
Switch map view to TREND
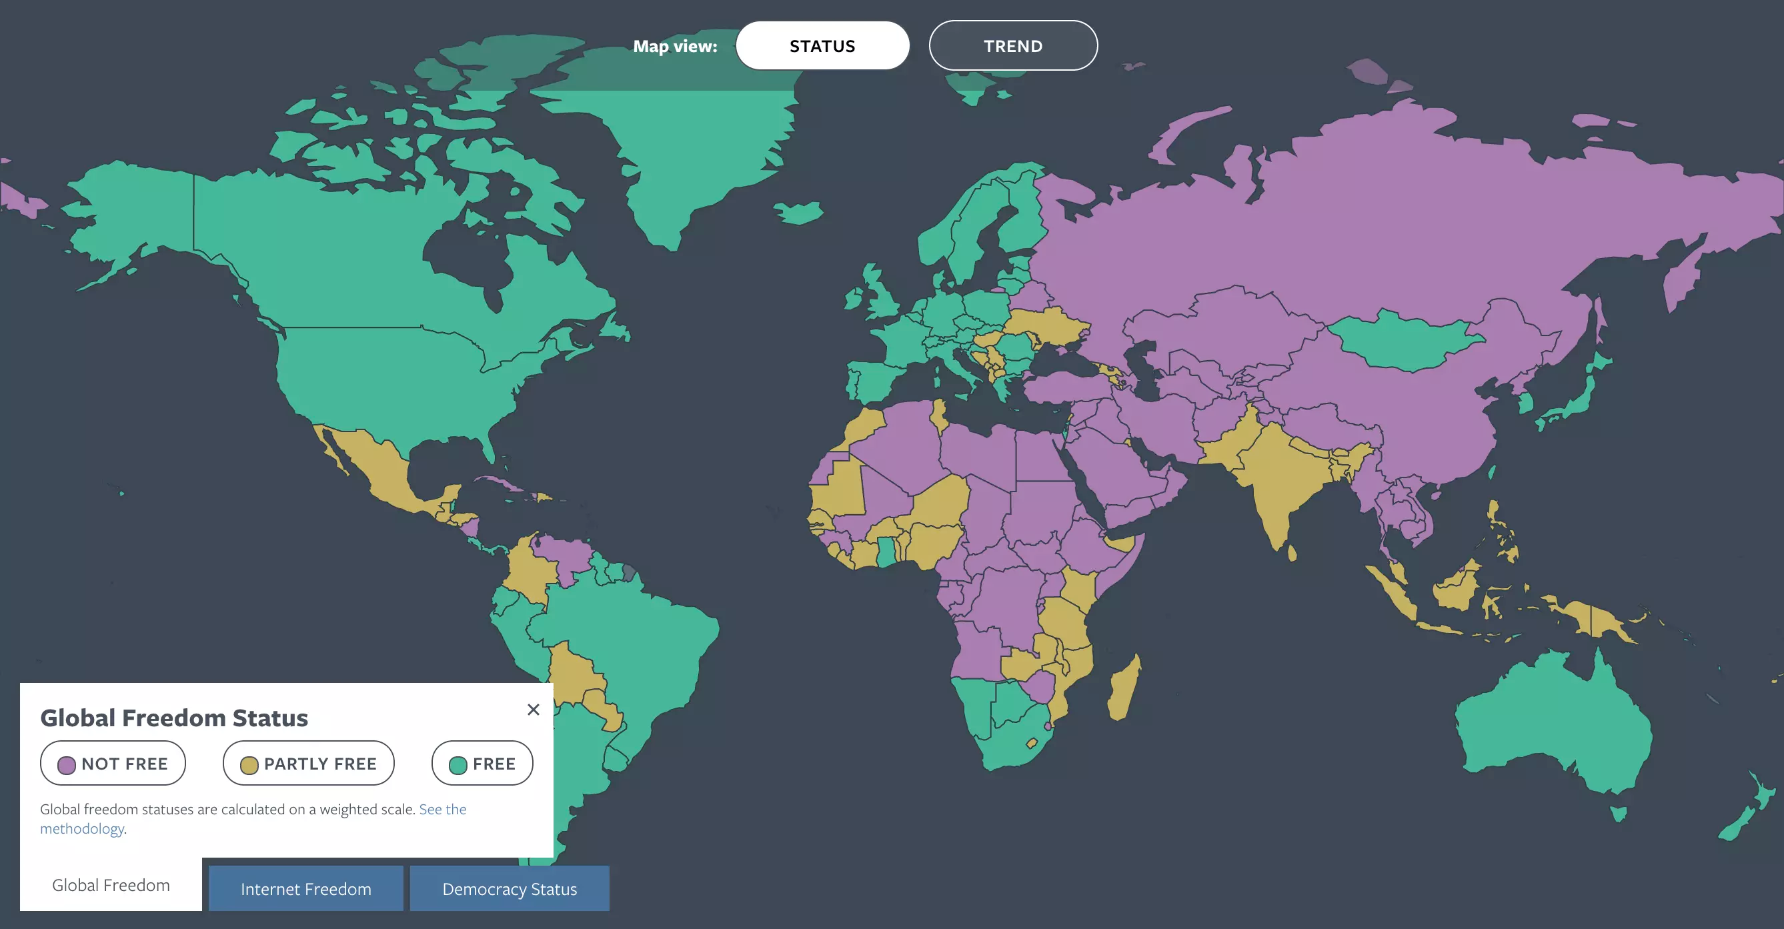[x=1012, y=46]
